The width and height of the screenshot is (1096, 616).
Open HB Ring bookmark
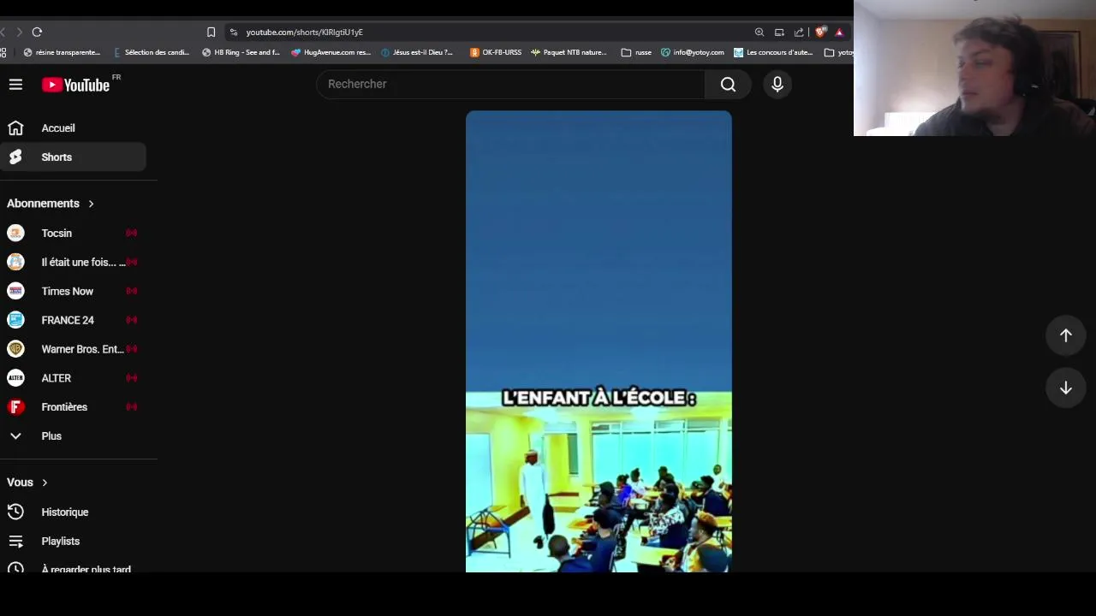tap(241, 52)
